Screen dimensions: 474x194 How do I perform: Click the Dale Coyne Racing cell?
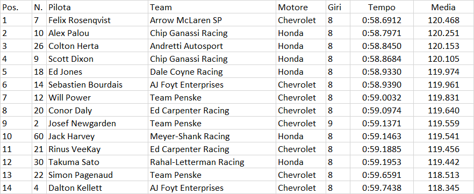coord(212,71)
